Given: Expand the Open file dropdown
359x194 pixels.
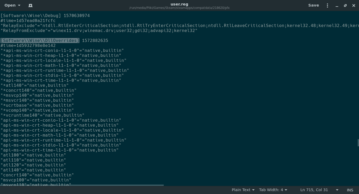Looking at the screenshot, I should click(12, 5).
